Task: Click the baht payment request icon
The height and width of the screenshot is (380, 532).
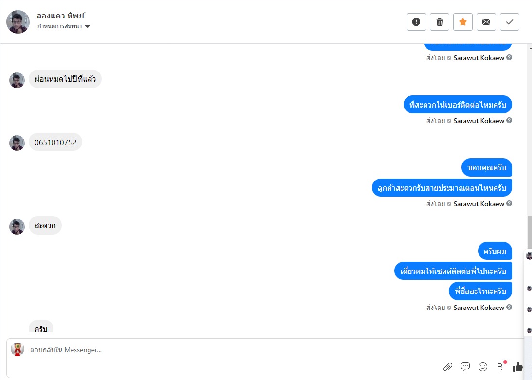Action: [500, 367]
